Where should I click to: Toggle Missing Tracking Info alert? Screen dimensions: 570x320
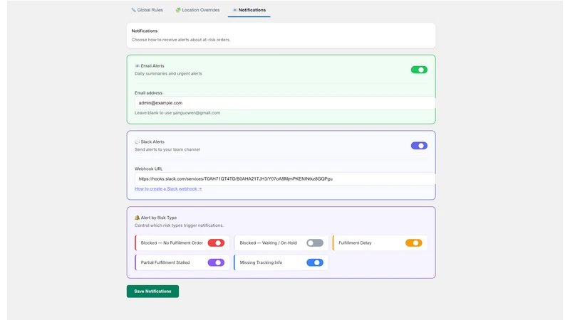[x=315, y=262]
